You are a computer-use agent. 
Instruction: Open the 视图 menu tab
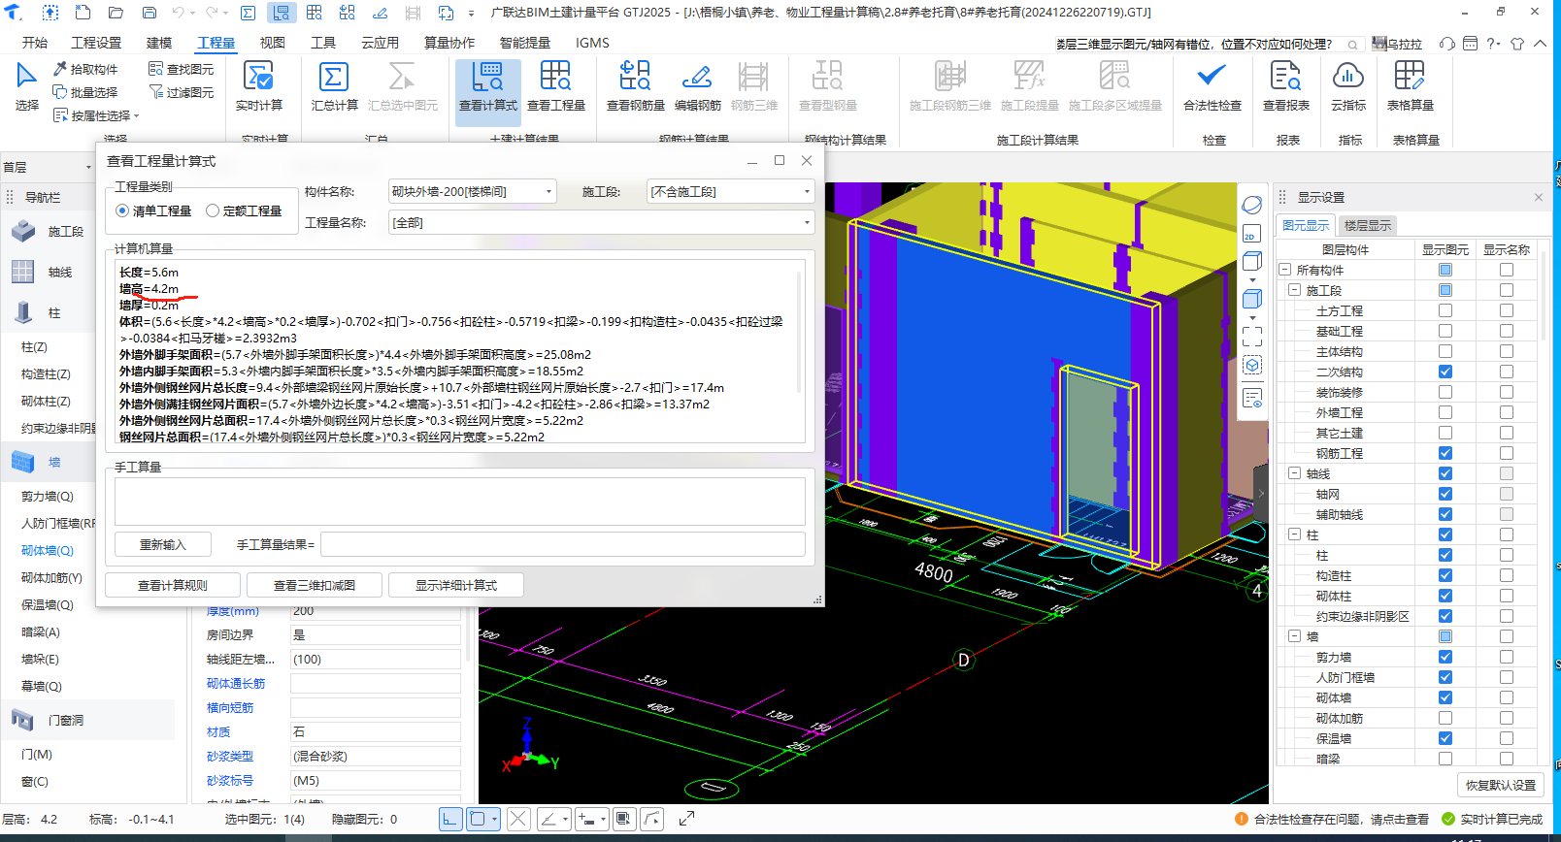click(x=273, y=43)
